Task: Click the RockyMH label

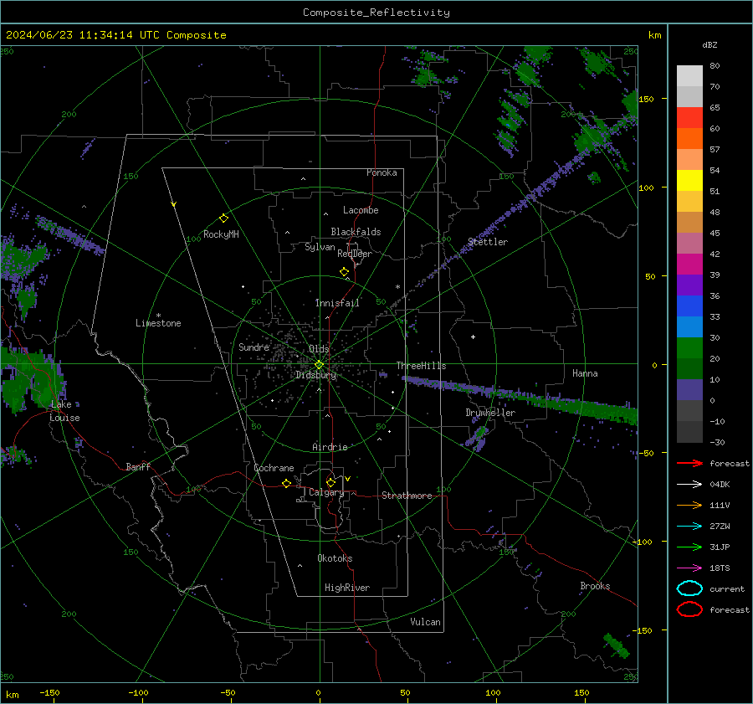Action: (x=221, y=234)
